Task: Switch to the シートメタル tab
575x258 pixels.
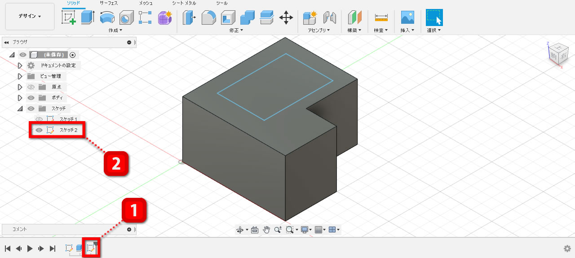Action: (x=184, y=3)
